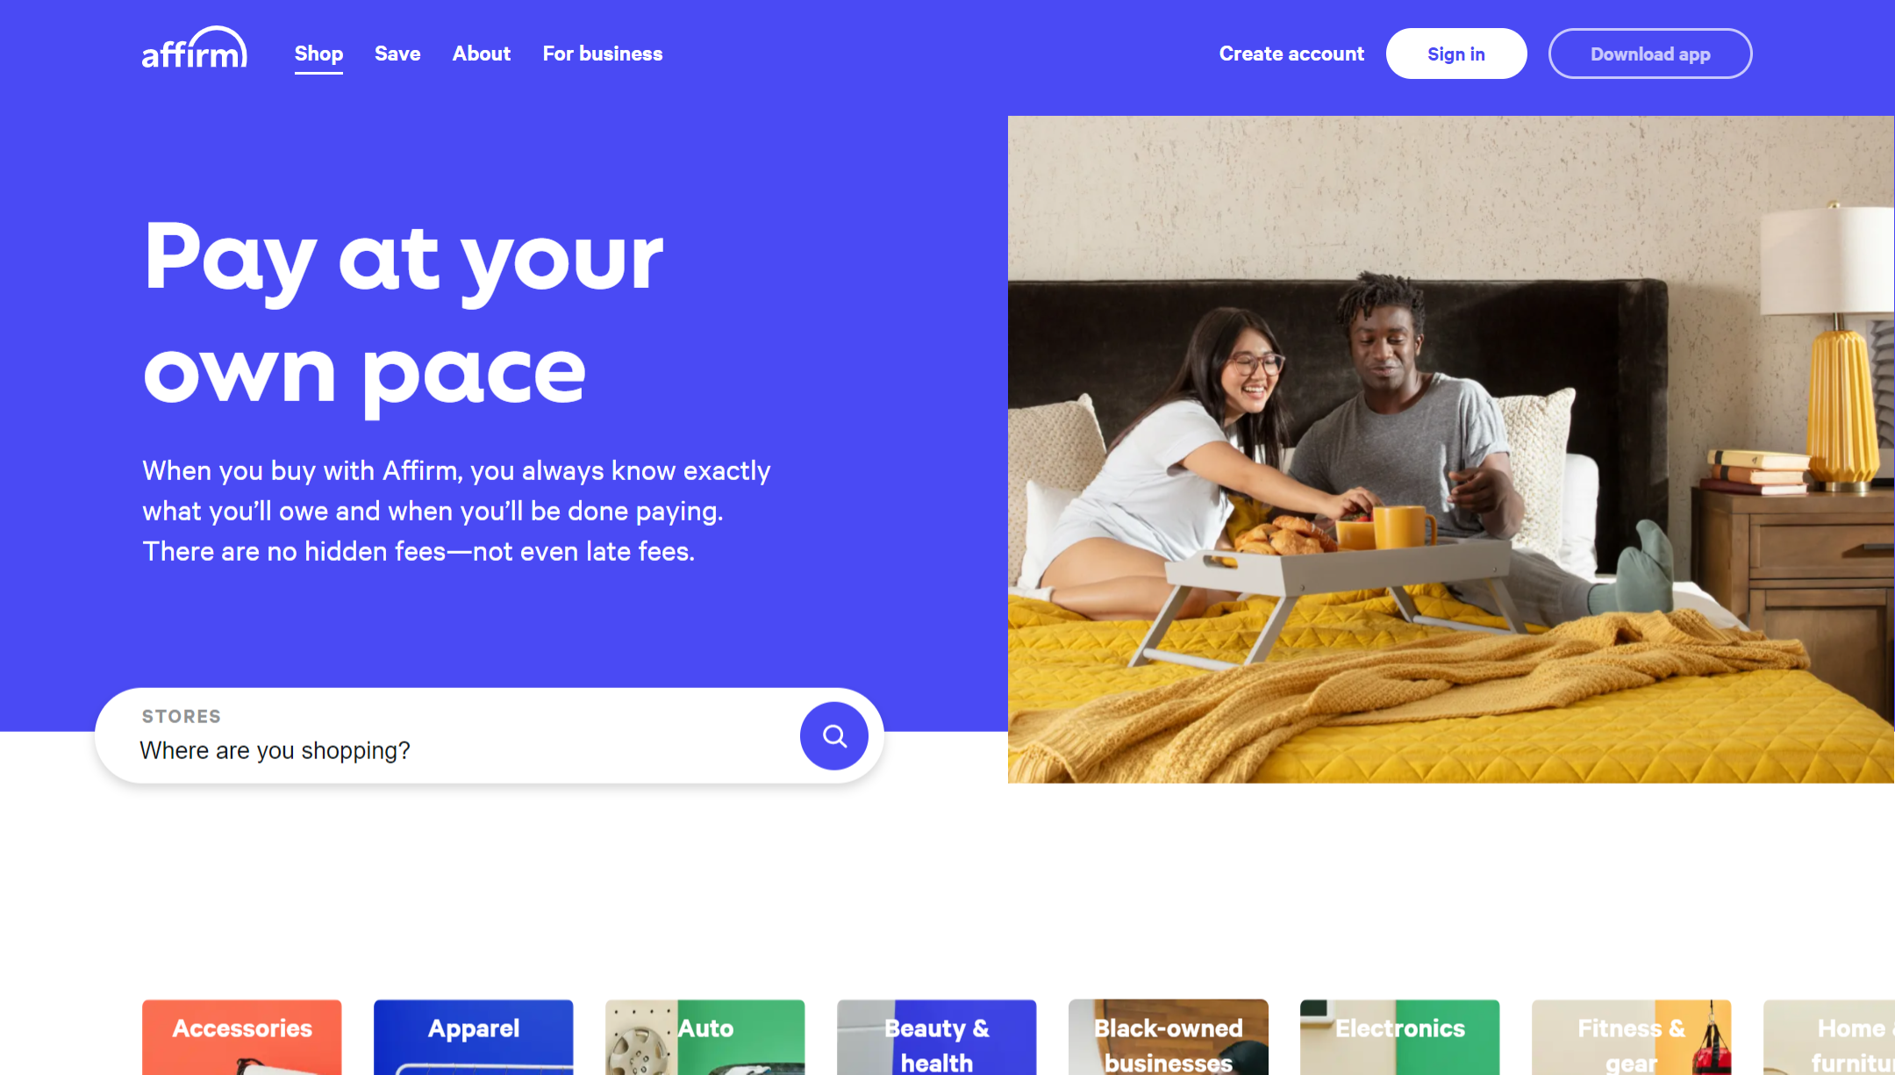
Task: Click the couple breakfast hero image
Action: pos(1451,449)
